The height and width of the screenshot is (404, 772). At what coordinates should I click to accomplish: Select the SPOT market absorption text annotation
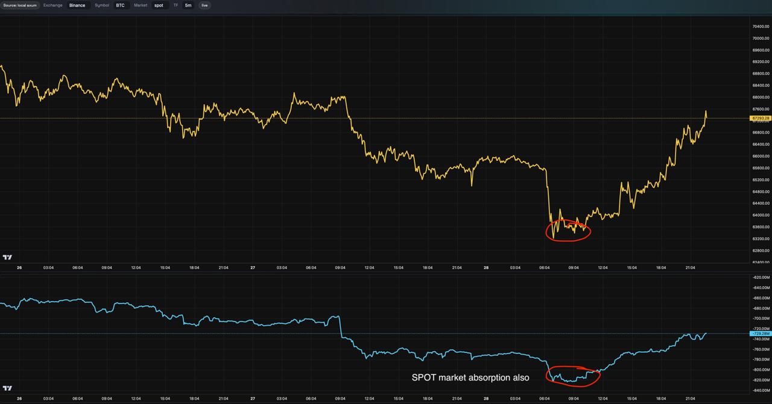470,378
